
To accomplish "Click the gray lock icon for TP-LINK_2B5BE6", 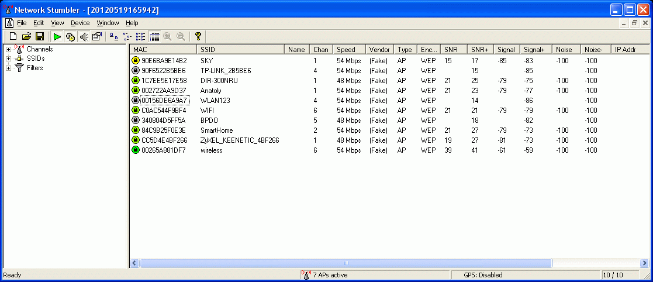I will coord(136,70).
